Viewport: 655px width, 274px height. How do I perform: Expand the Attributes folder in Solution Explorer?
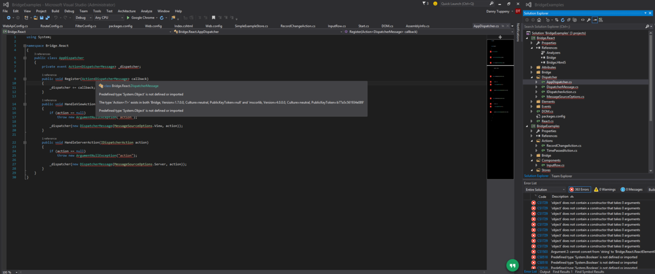point(532,67)
